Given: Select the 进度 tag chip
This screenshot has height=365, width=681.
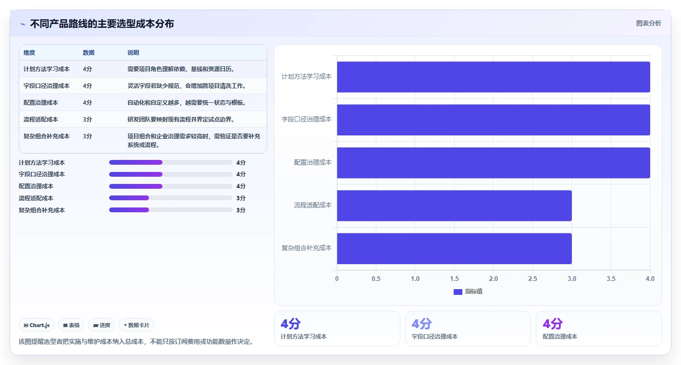Looking at the screenshot, I should [102, 325].
